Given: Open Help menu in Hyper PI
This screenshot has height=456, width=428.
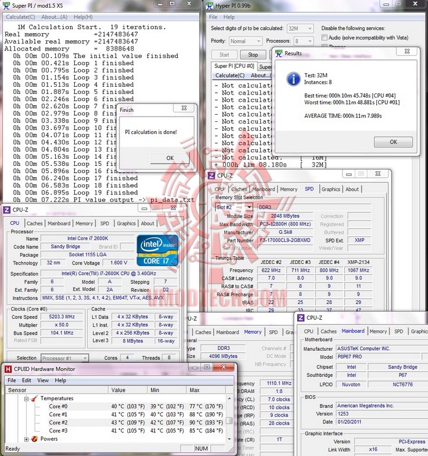Looking at the screenshot, I should click(x=229, y=17).
